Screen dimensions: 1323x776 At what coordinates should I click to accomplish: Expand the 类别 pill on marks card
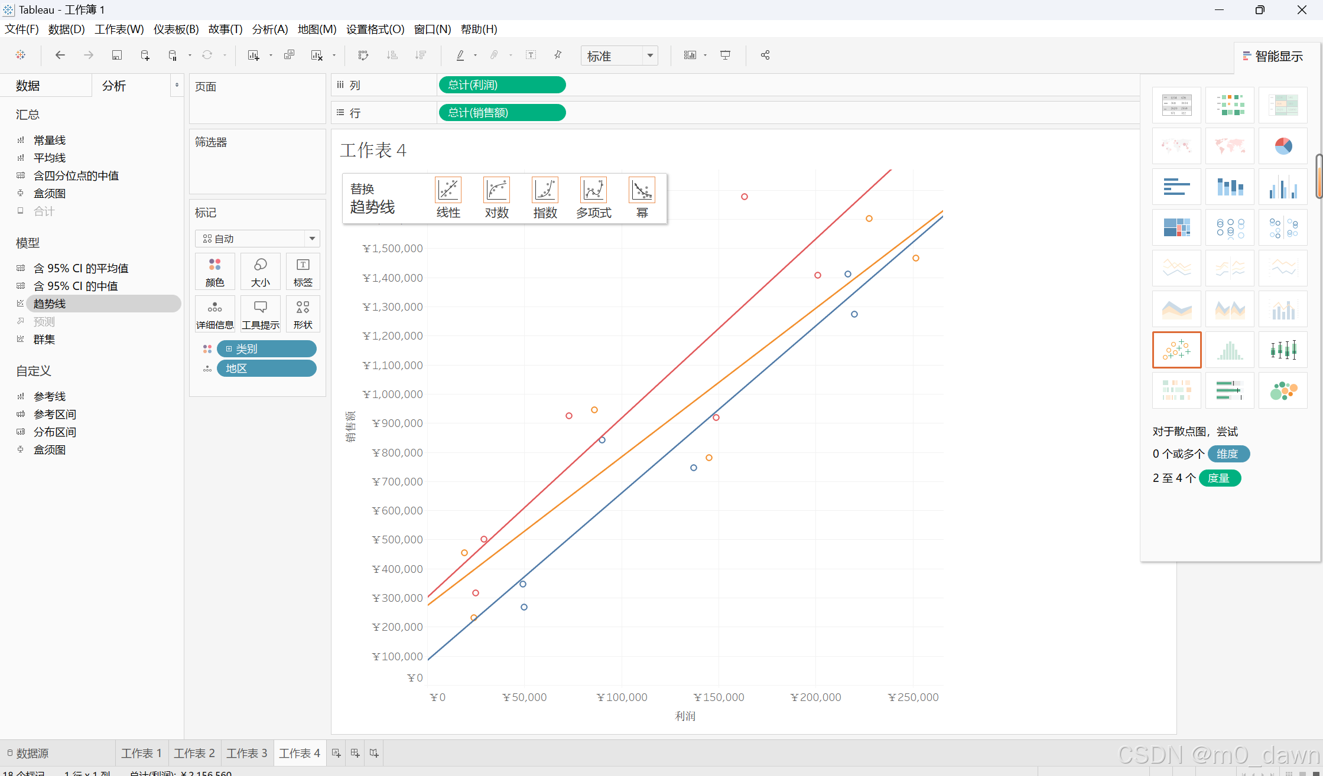pyautogui.click(x=229, y=349)
